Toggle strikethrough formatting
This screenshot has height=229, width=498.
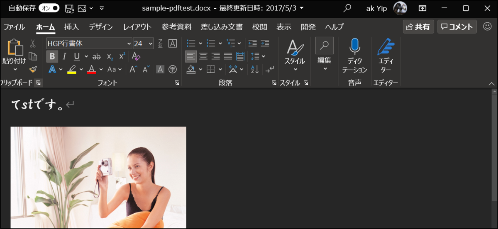[96, 56]
